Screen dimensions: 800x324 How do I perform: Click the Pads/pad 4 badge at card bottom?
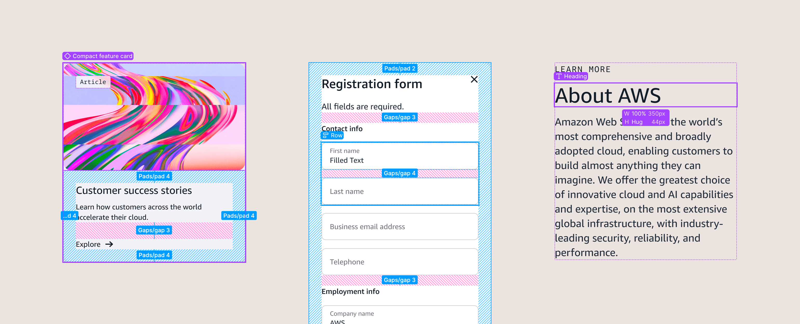154,255
